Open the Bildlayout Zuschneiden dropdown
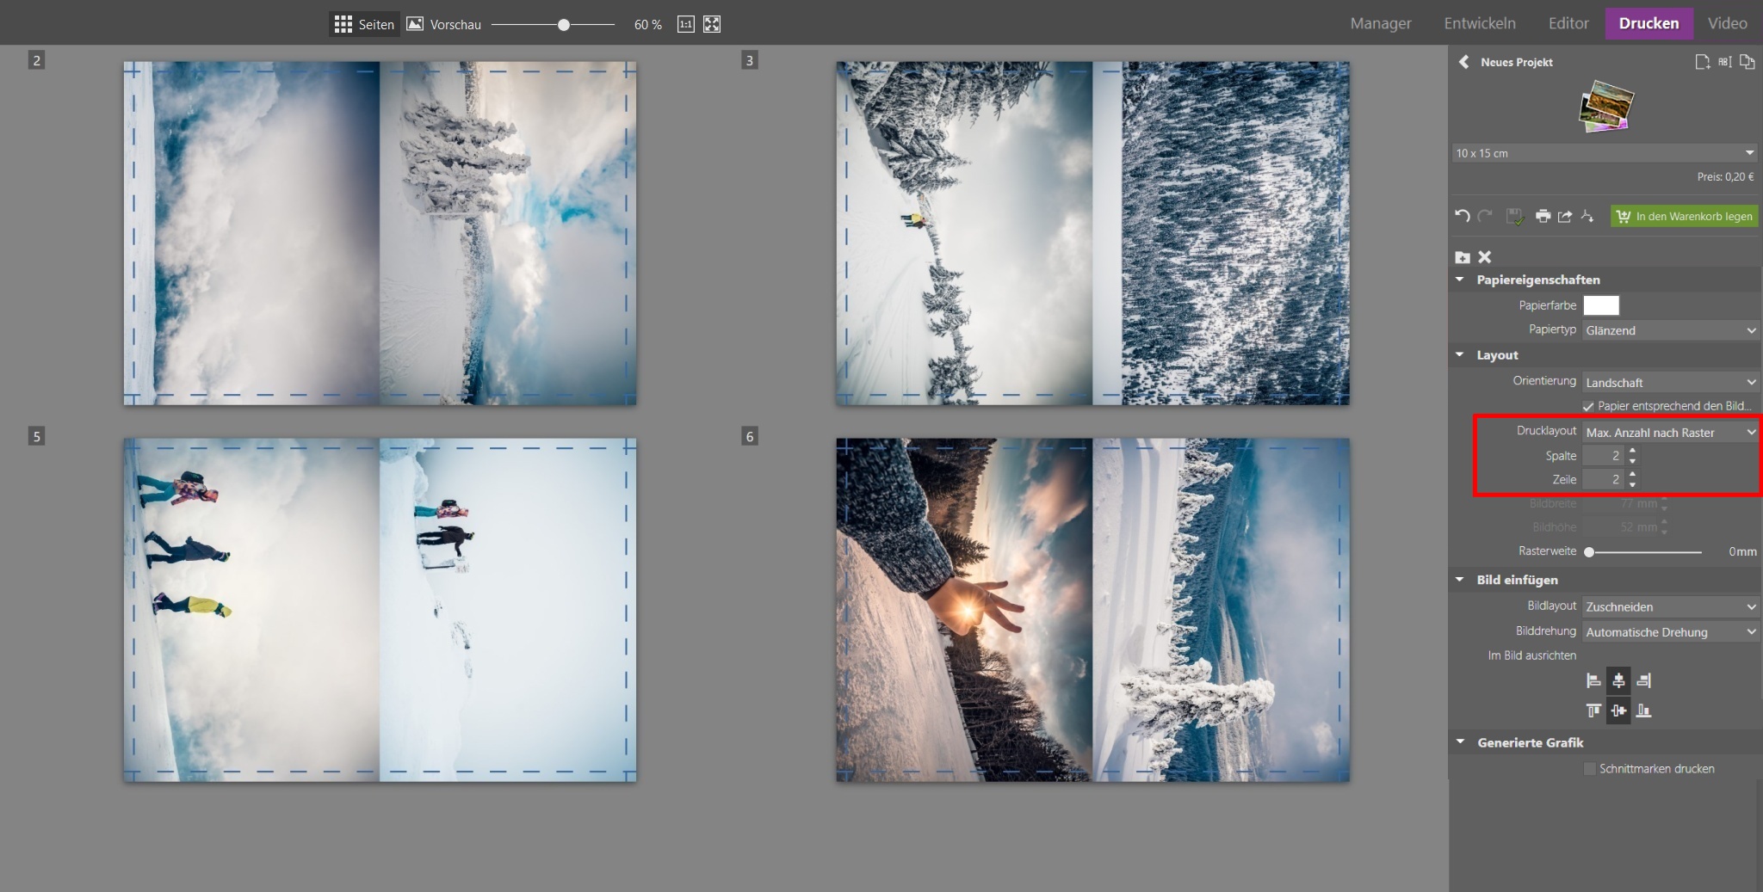The height and width of the screenshot is (892, 1763). click(x=1670, y=606)
